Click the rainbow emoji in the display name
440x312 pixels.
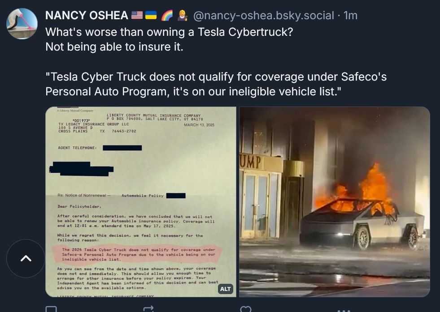tap(167, 15)
